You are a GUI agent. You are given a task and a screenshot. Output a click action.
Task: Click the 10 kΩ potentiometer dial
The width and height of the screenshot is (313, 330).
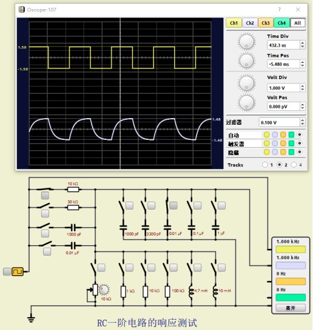point(104,290)
